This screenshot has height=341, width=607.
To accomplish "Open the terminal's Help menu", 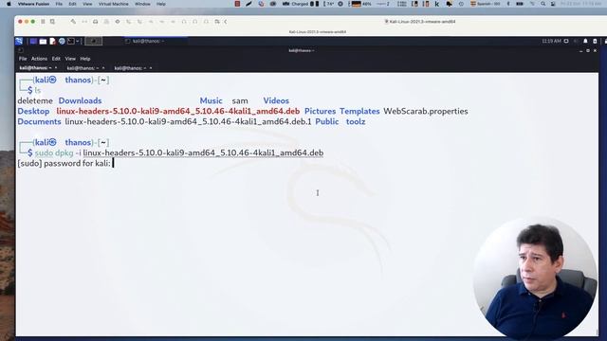I will (85, 59).
